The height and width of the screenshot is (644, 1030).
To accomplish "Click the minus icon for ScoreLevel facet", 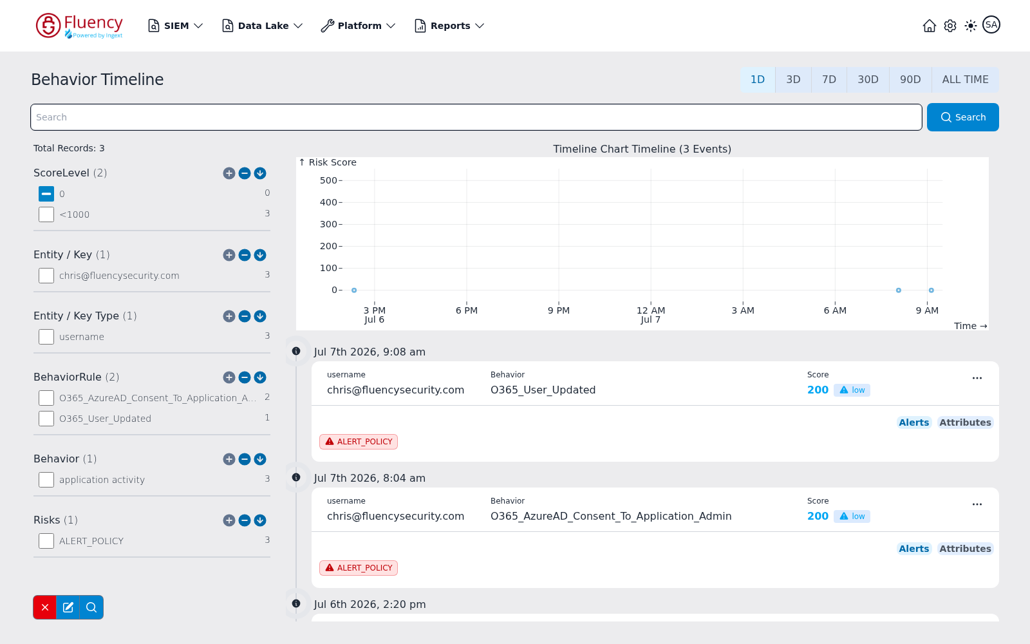I will 245,173.
